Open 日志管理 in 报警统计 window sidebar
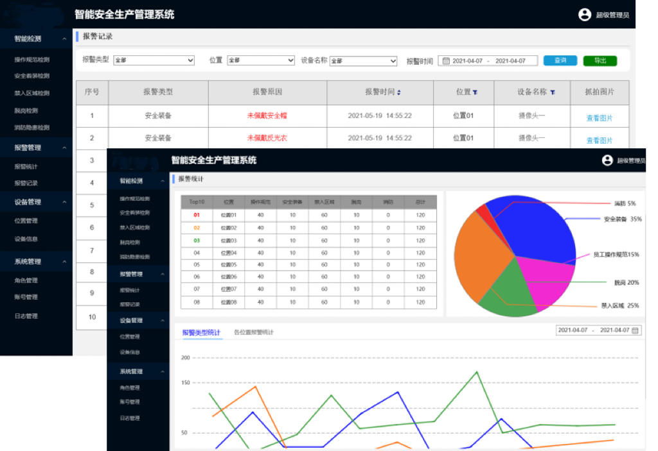658x451 pixels. [130, 418]
